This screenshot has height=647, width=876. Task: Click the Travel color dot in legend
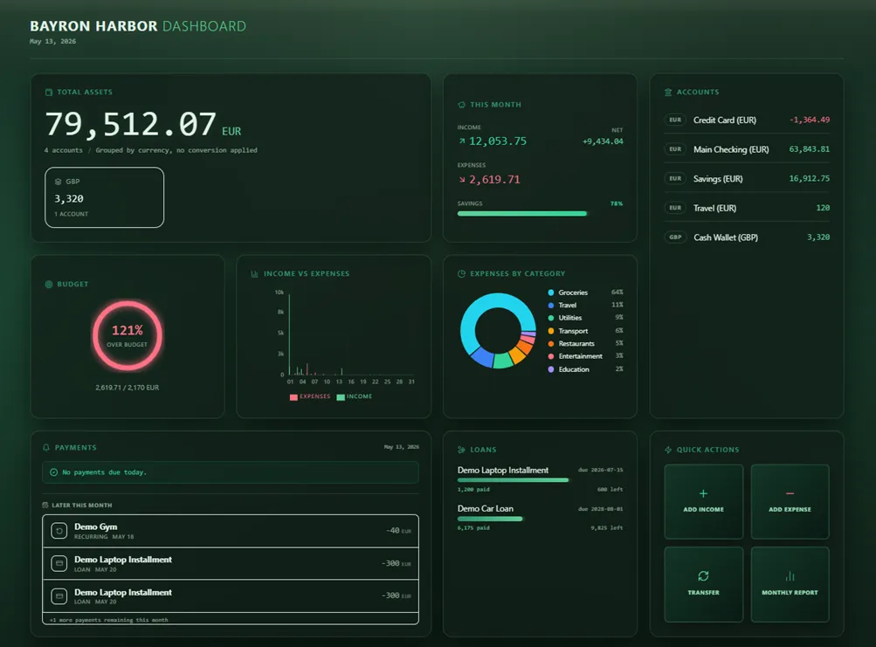[551, 305]
